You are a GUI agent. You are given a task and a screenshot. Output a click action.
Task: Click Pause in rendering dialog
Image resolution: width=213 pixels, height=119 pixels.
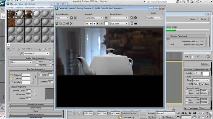pyautogui.click(x=192, y=19)
